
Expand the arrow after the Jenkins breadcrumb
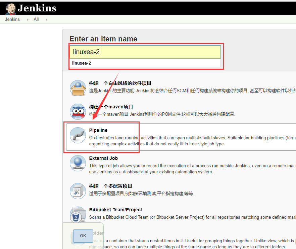click(x=28, y=20)
